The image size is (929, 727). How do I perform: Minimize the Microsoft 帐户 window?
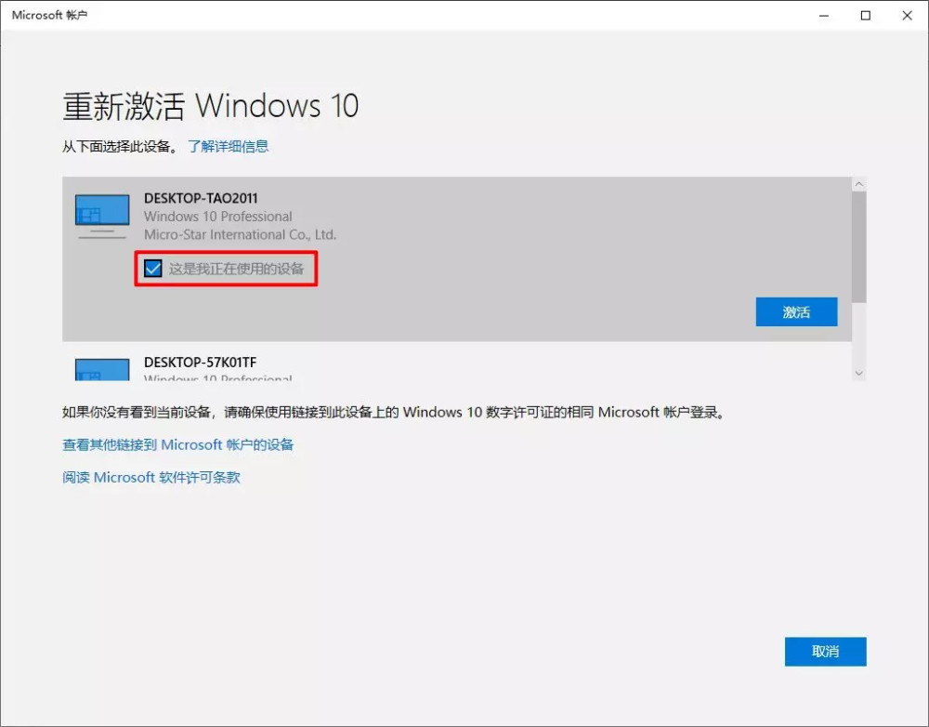coord(823,16)
